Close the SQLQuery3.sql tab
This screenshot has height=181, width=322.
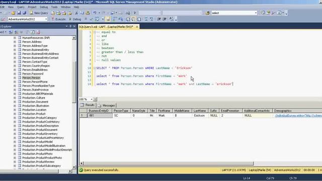[x=137, y=27]
